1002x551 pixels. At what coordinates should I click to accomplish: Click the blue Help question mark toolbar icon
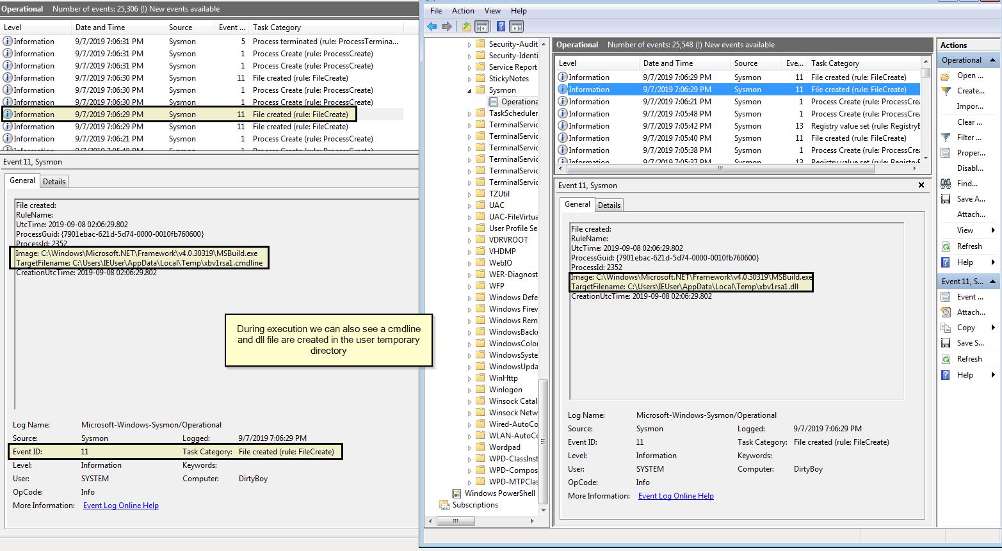[501, 26]
